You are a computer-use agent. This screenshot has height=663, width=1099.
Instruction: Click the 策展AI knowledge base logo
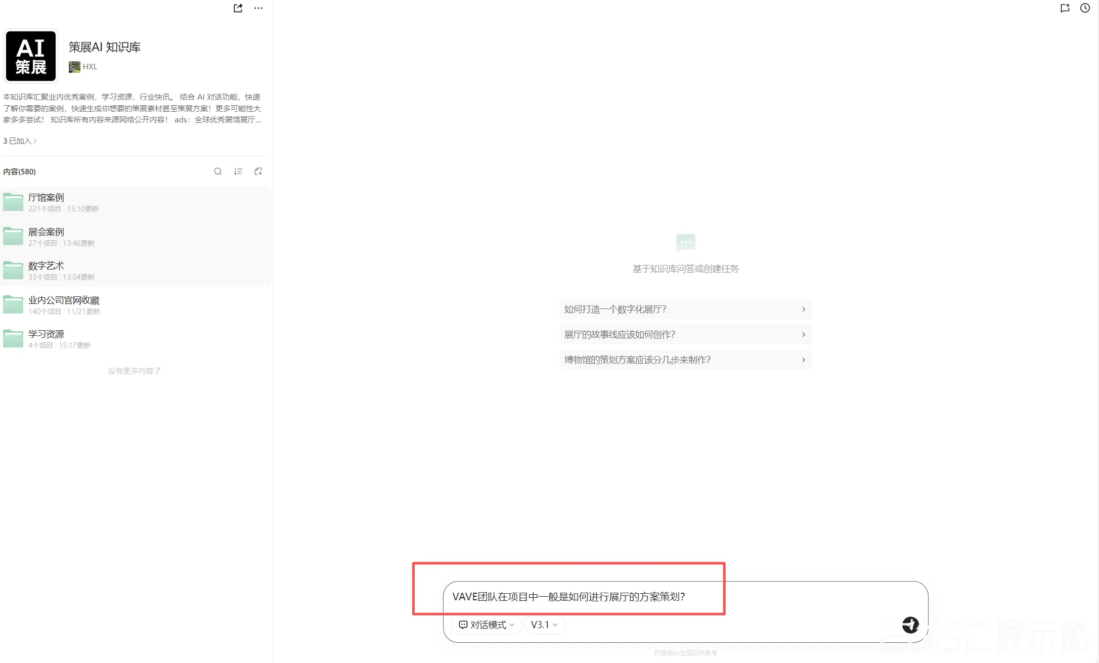(x=31, y=56)
